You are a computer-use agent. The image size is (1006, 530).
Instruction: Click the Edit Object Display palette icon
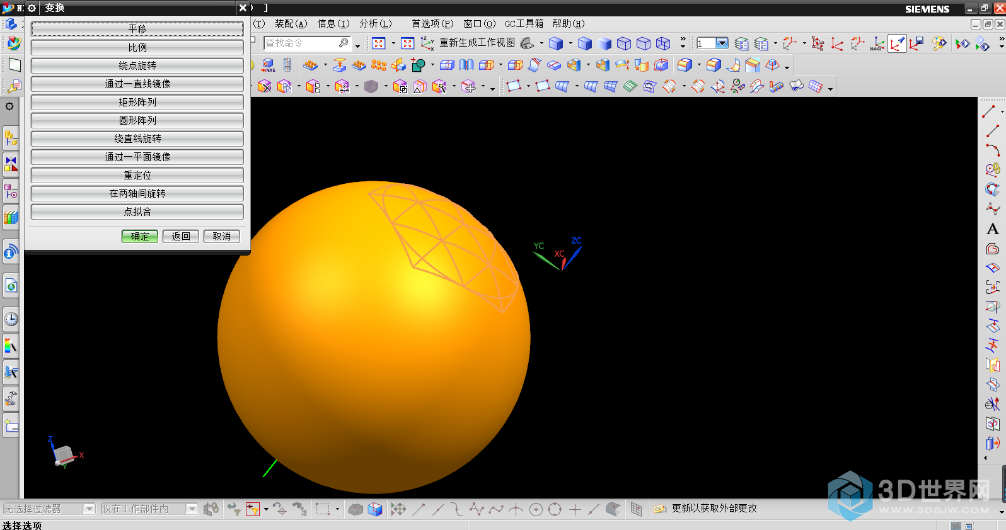pyautogui.click(x=939, y=43)
